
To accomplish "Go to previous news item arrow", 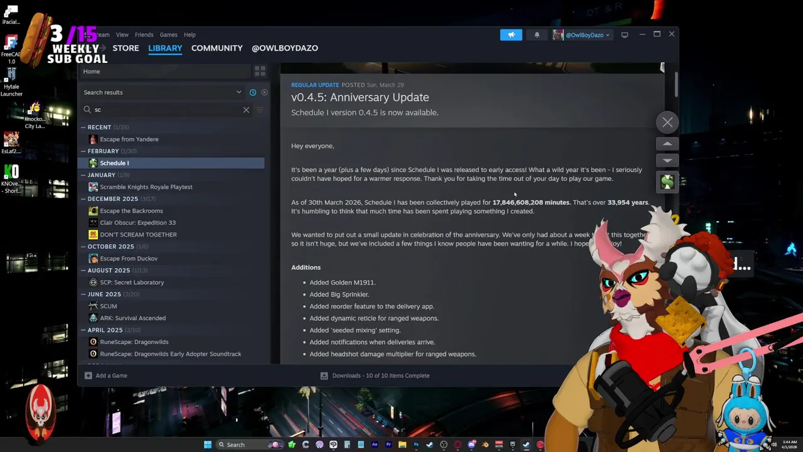I will coord(667,144).
